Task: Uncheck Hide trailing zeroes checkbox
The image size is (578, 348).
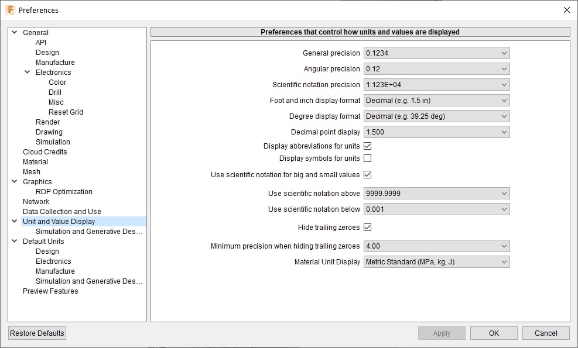Action: click(368, 227)
